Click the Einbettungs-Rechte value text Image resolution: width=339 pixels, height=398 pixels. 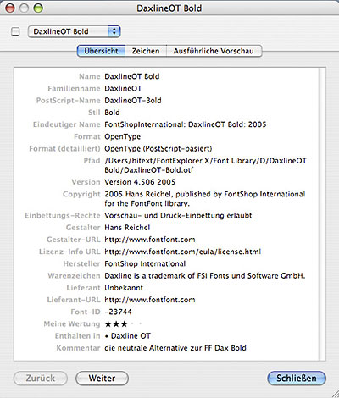pyautogui.click(x=178, y=216)
